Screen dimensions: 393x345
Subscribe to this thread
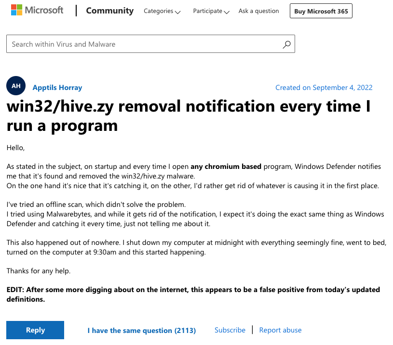click(x=230, y=330)
